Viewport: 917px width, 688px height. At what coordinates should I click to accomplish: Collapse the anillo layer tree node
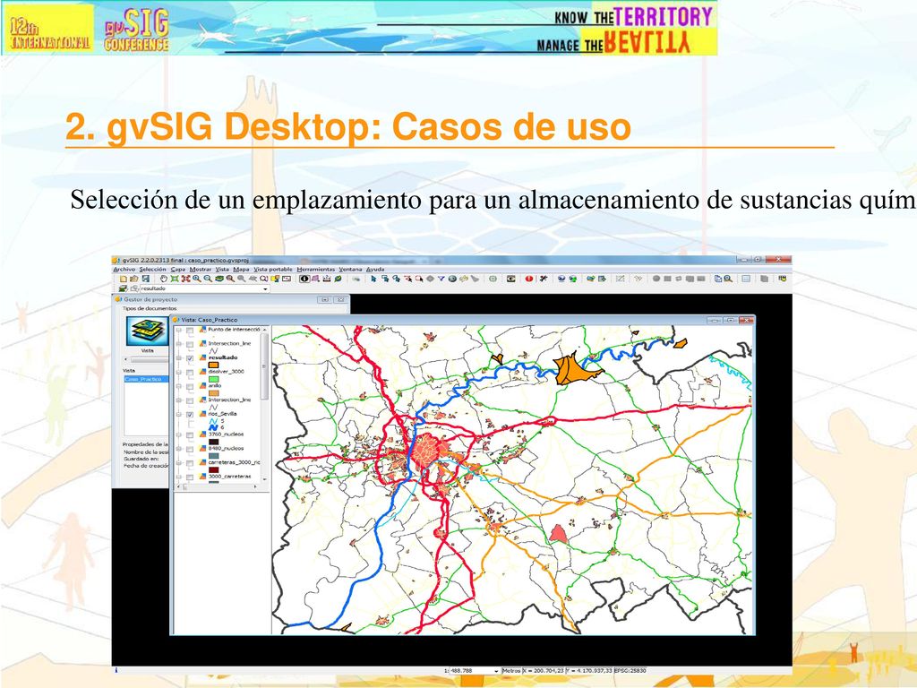pos(178,386)
